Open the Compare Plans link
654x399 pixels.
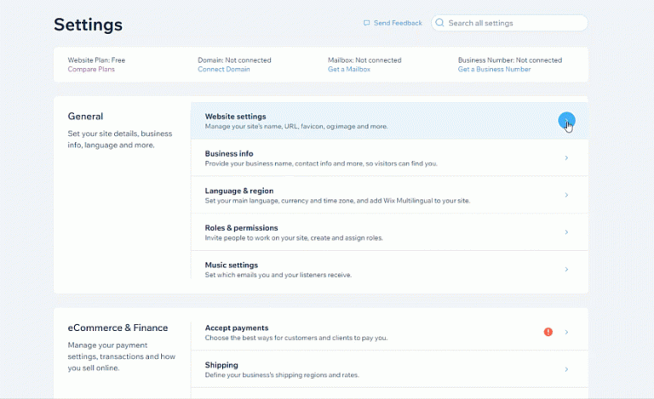click(x=91, y=70)
